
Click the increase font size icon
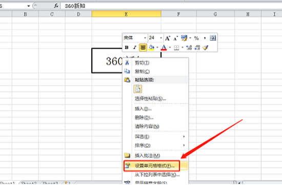(168, 38)
